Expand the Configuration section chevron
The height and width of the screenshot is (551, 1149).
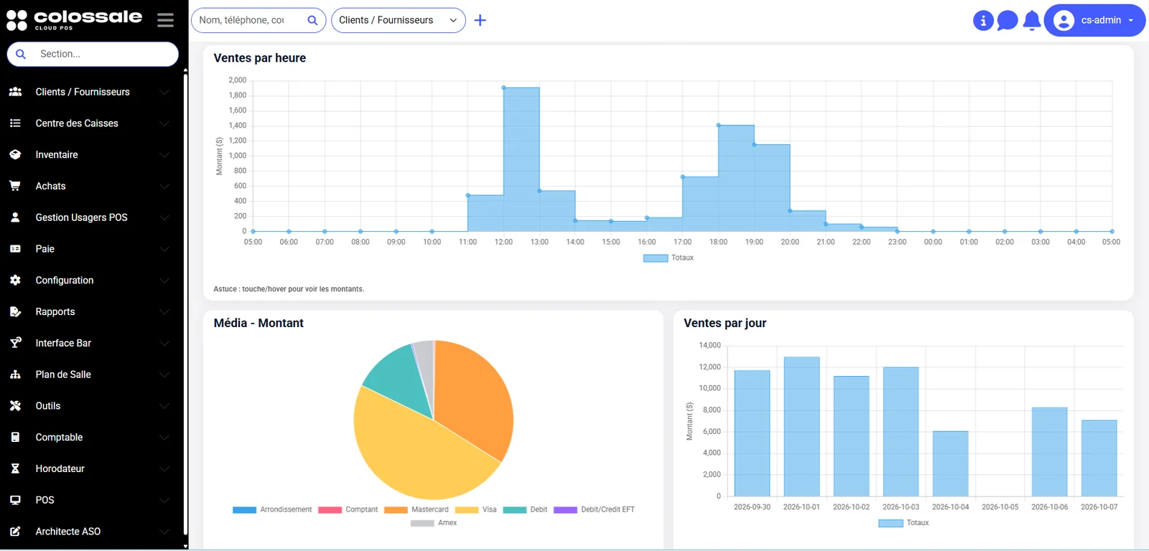(164, 281)
